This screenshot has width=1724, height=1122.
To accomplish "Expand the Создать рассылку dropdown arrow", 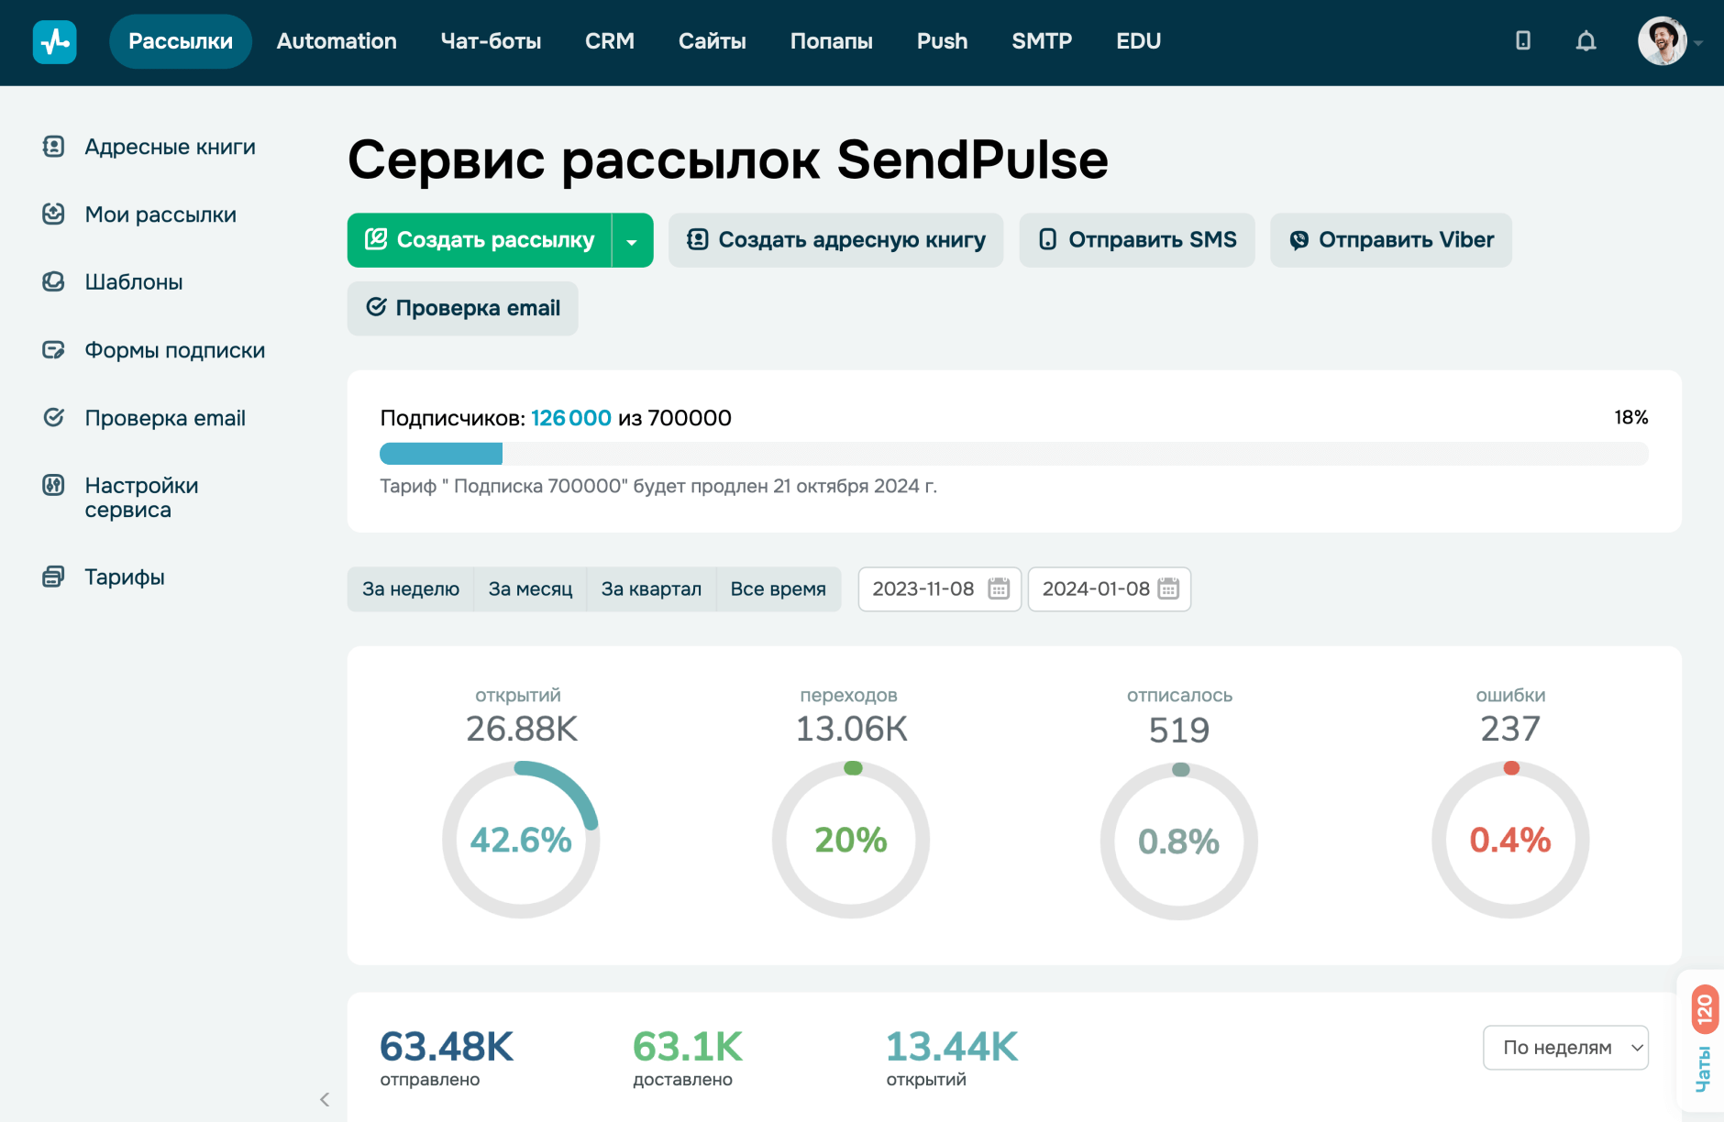I will [632, 241].
